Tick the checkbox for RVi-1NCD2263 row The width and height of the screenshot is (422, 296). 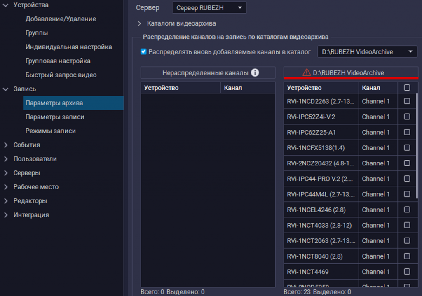point(407,101)
